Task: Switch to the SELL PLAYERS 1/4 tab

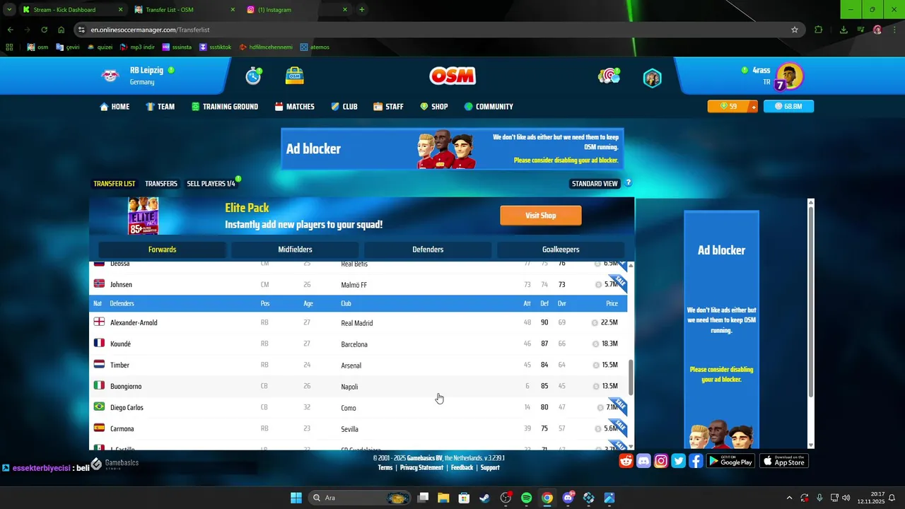Action: 211,184
